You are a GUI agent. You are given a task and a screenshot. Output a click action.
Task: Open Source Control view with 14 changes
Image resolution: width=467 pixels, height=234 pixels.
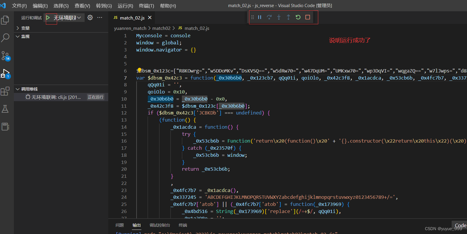click(x=5, y=56)
